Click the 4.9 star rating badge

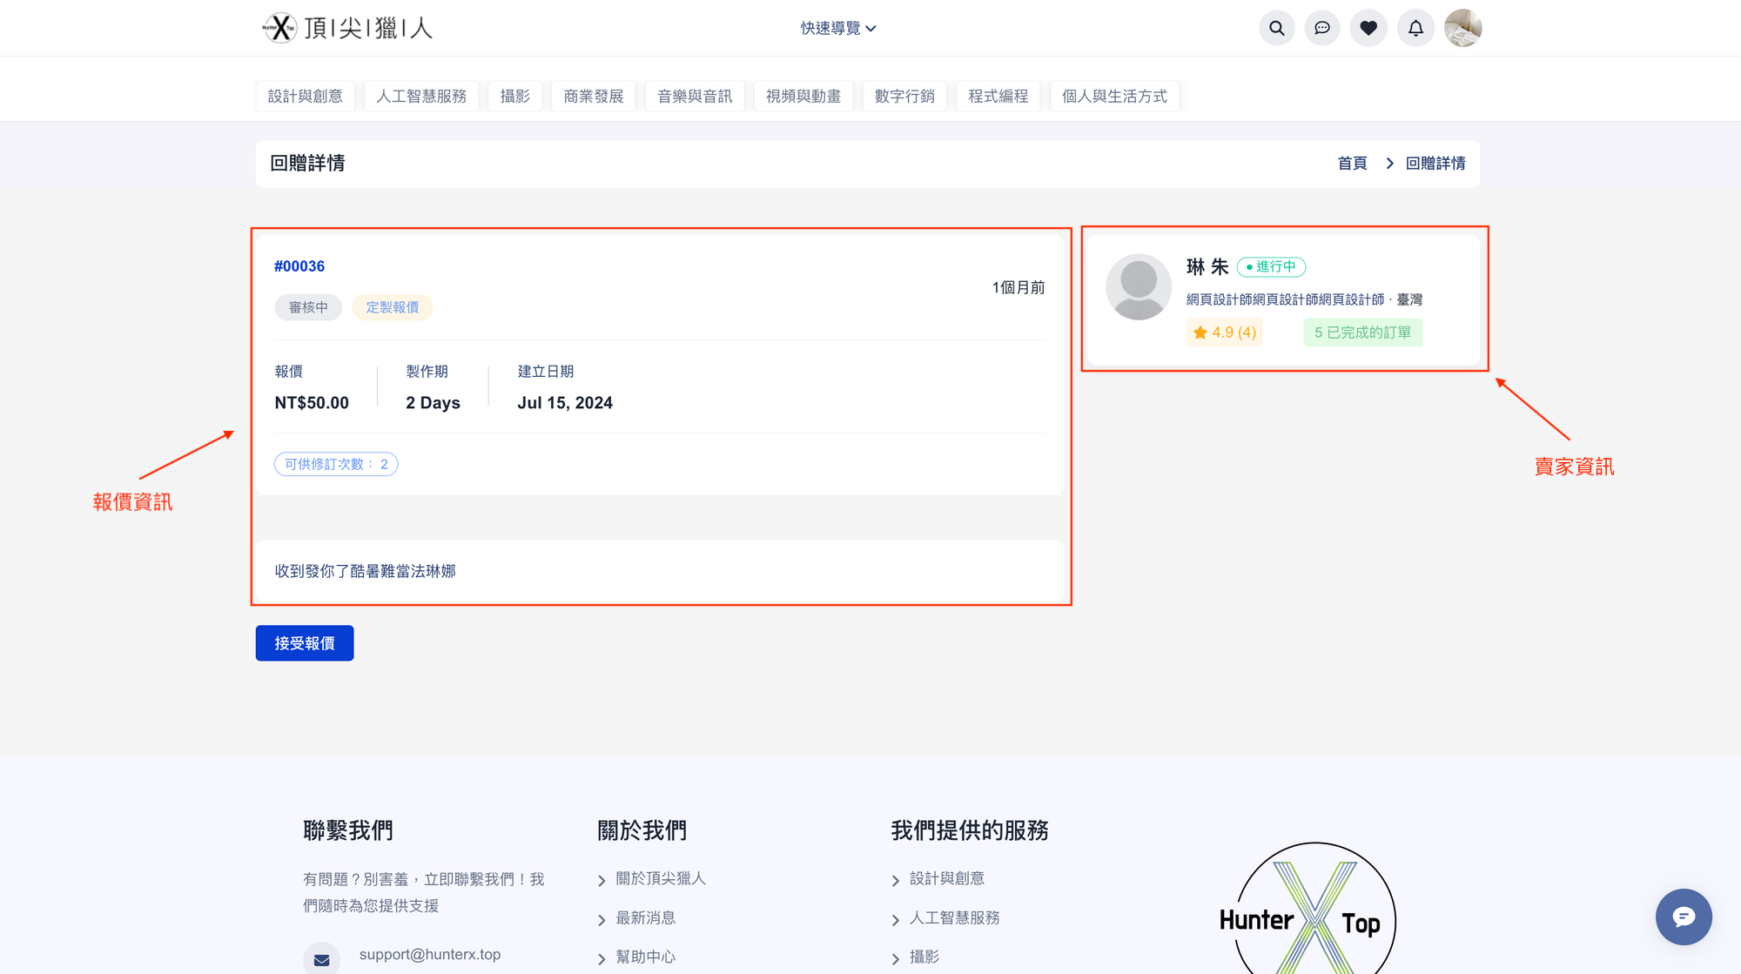click(x=1224, y=333)
